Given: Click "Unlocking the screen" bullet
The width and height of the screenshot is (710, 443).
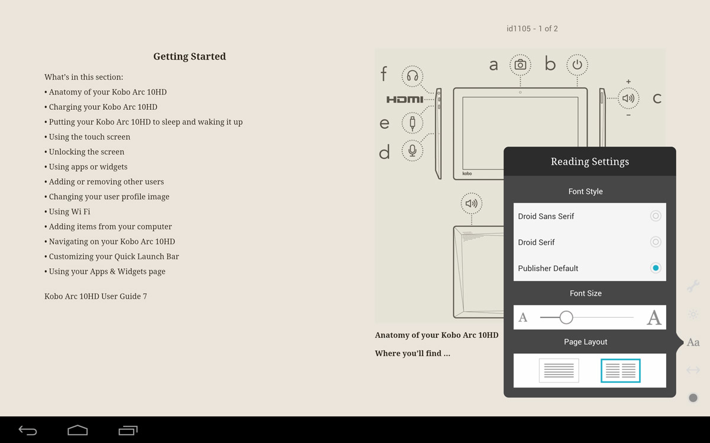Looking at the screenshot, I should (x=85, y=152).
